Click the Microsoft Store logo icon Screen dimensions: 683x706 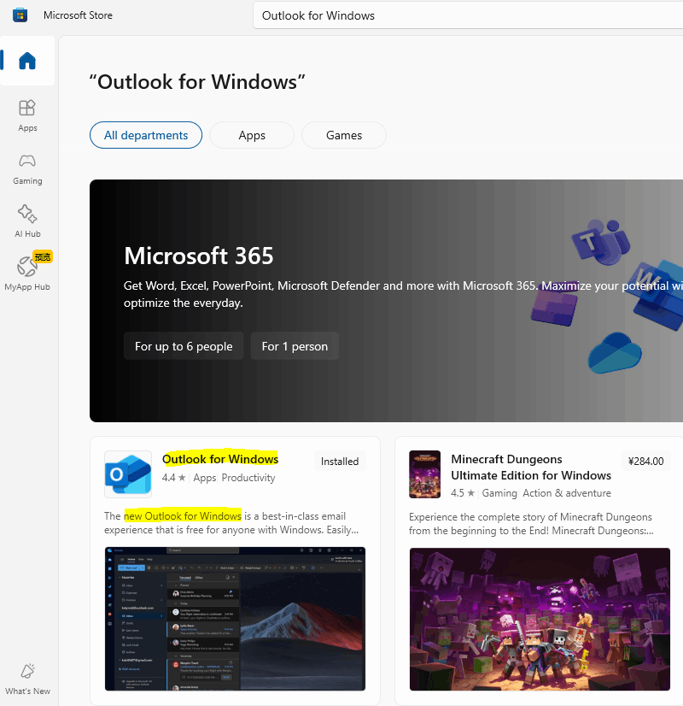[20, 15]
